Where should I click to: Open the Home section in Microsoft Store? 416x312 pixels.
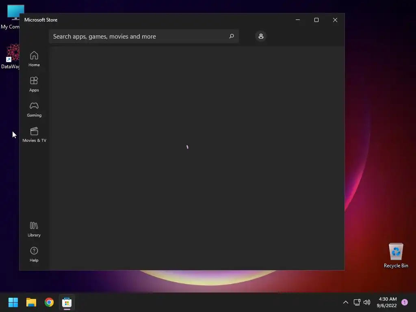point(34,59)
